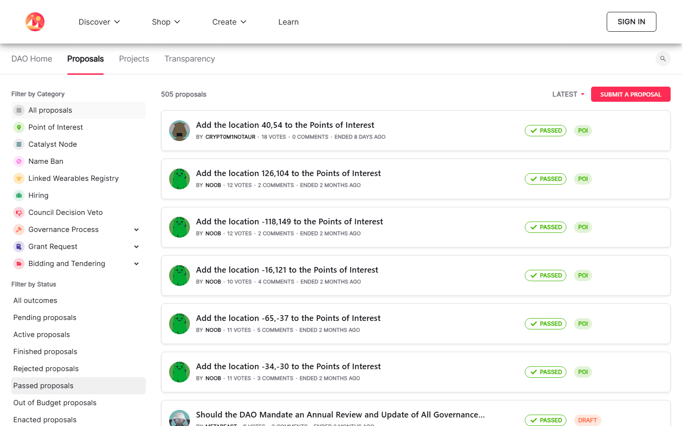The width and height of the screenshot is (682, 426).
Task: Filter by Rejected proposals status
Action: [79, 369]
